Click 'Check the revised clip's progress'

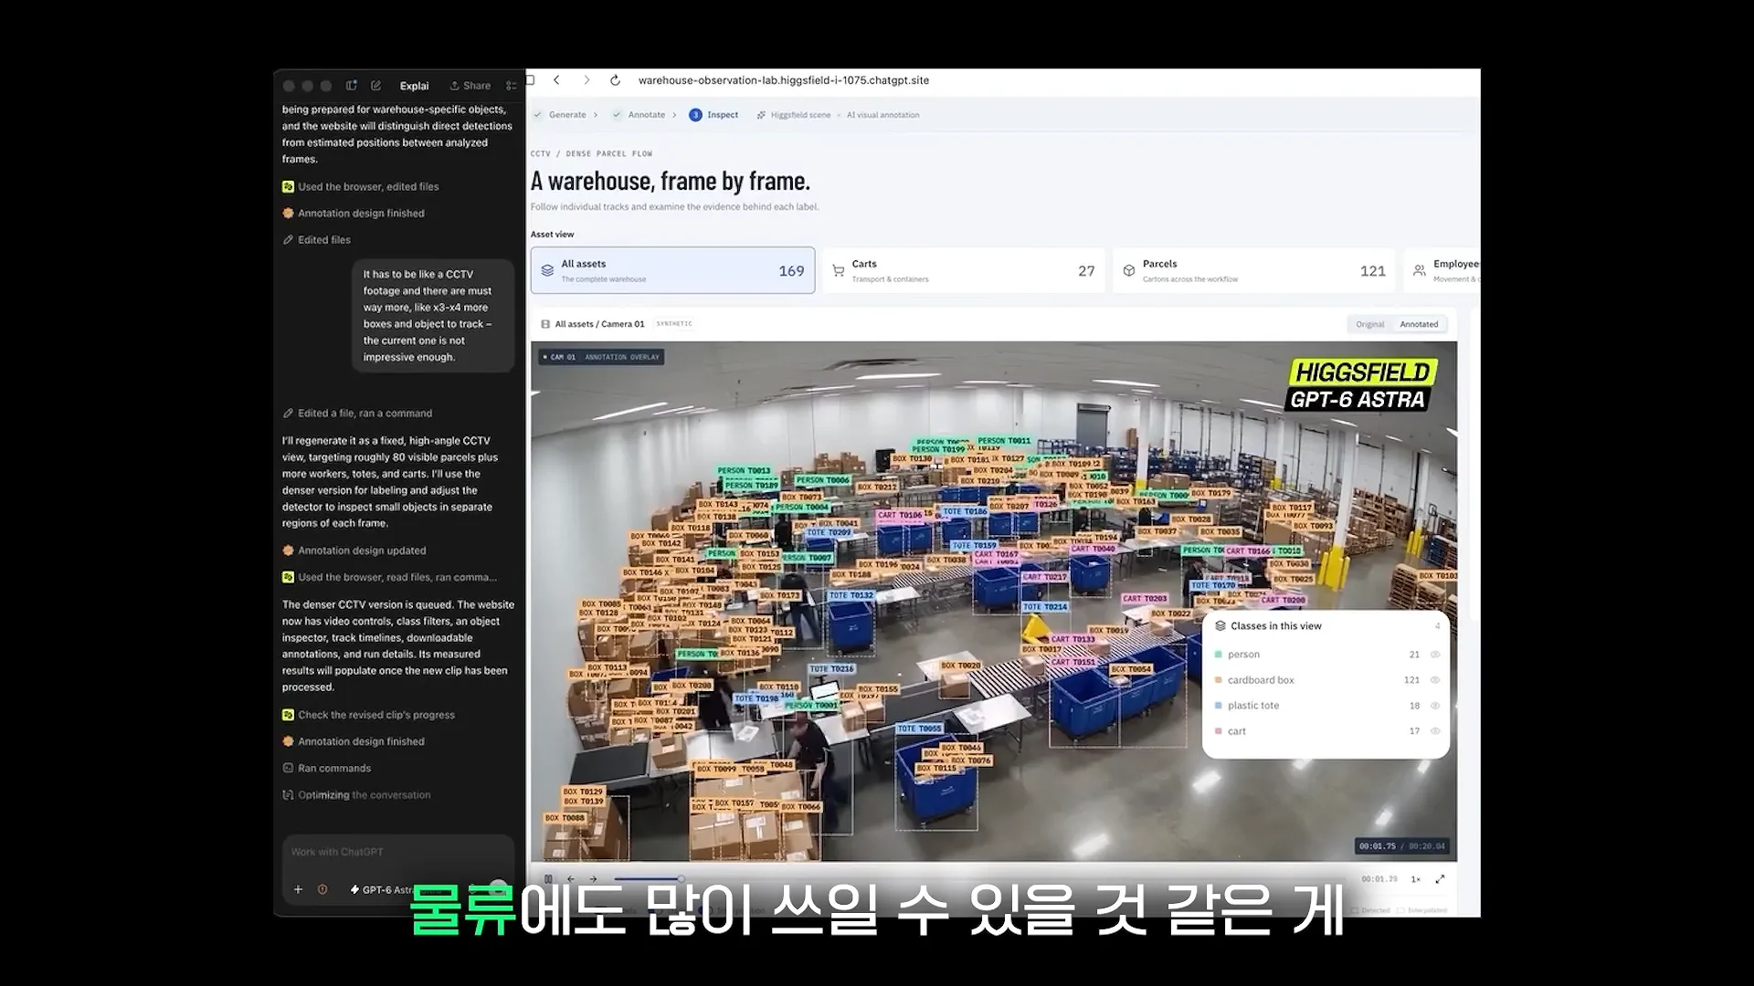[368, 715]
